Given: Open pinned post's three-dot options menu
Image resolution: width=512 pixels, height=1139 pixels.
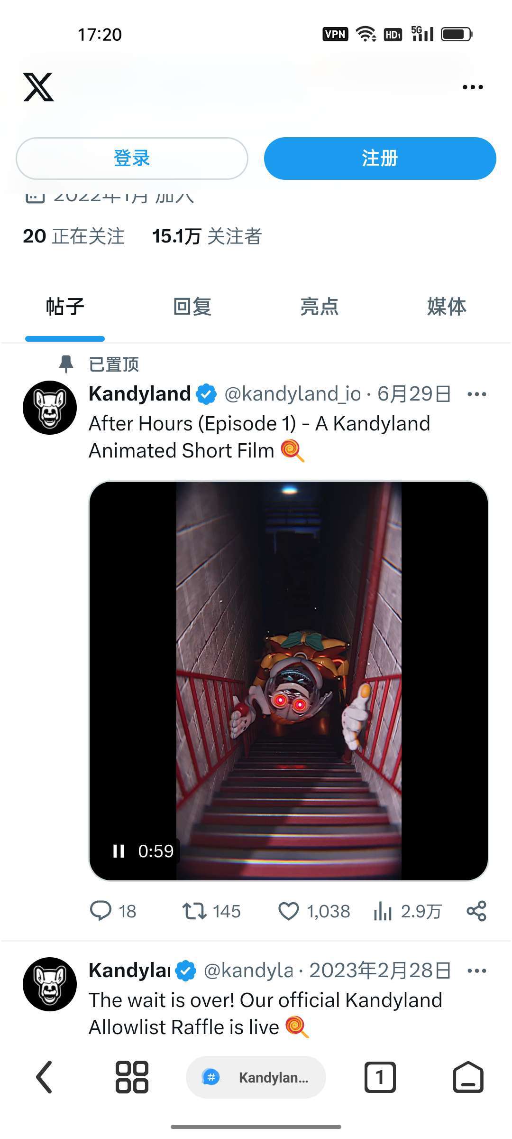Looking at the screenshot, I should click(x=476, y=394).
